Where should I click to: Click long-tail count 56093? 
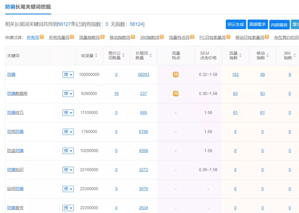[x=143, y=75]
